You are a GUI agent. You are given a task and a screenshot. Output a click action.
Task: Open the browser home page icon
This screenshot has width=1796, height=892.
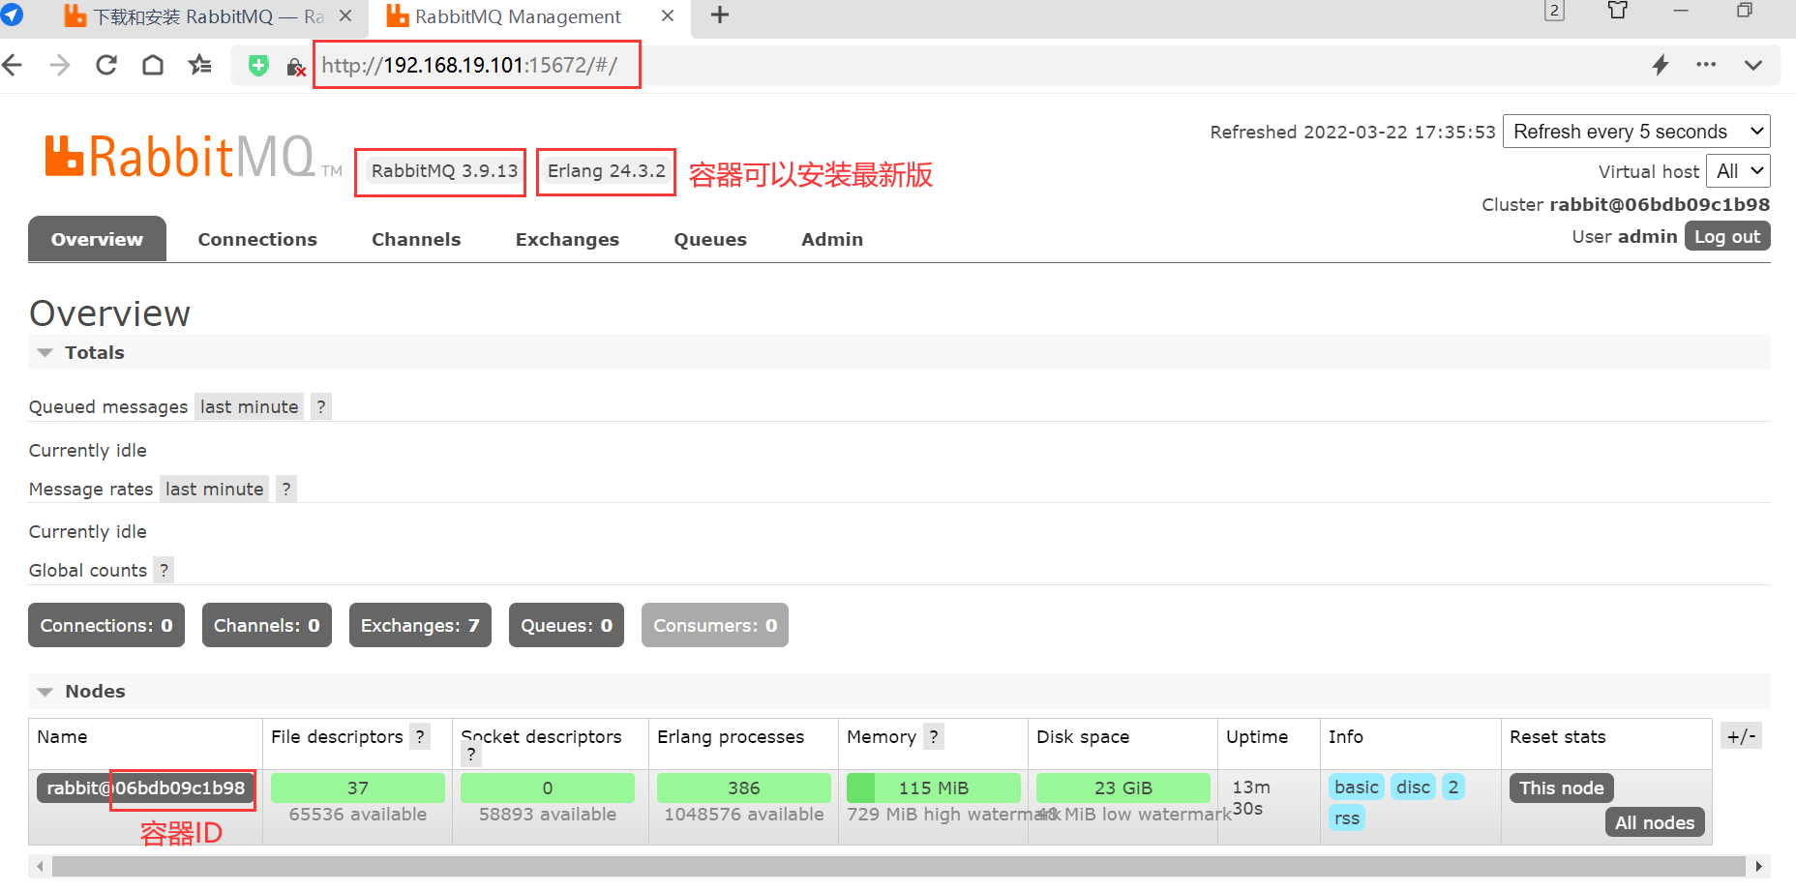153,65
